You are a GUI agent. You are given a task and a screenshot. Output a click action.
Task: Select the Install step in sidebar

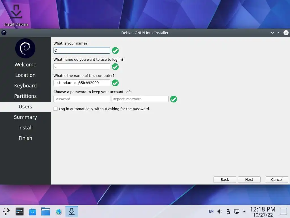point(25,128)
